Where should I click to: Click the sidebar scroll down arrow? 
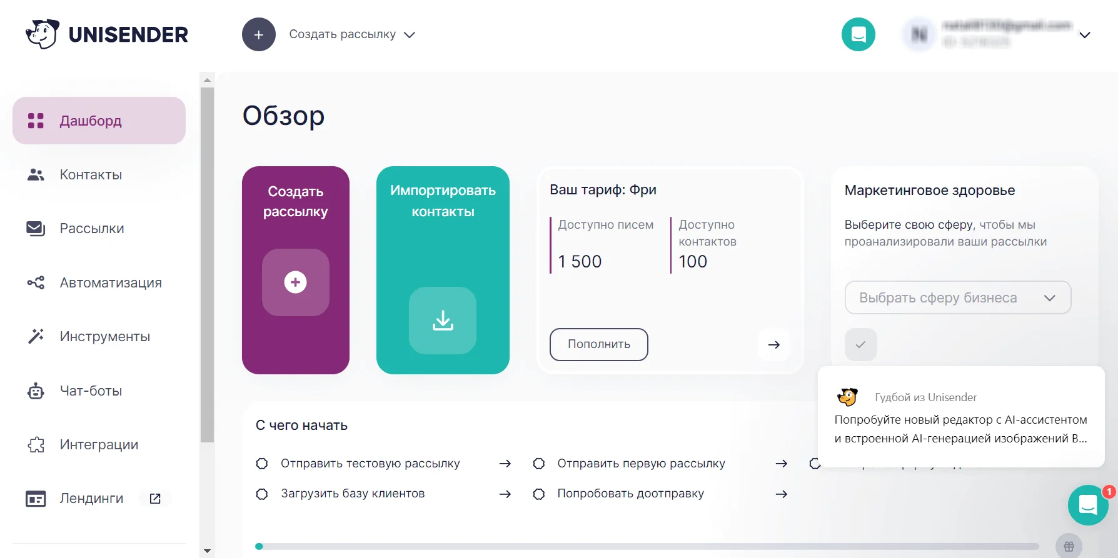click(207, 551)
